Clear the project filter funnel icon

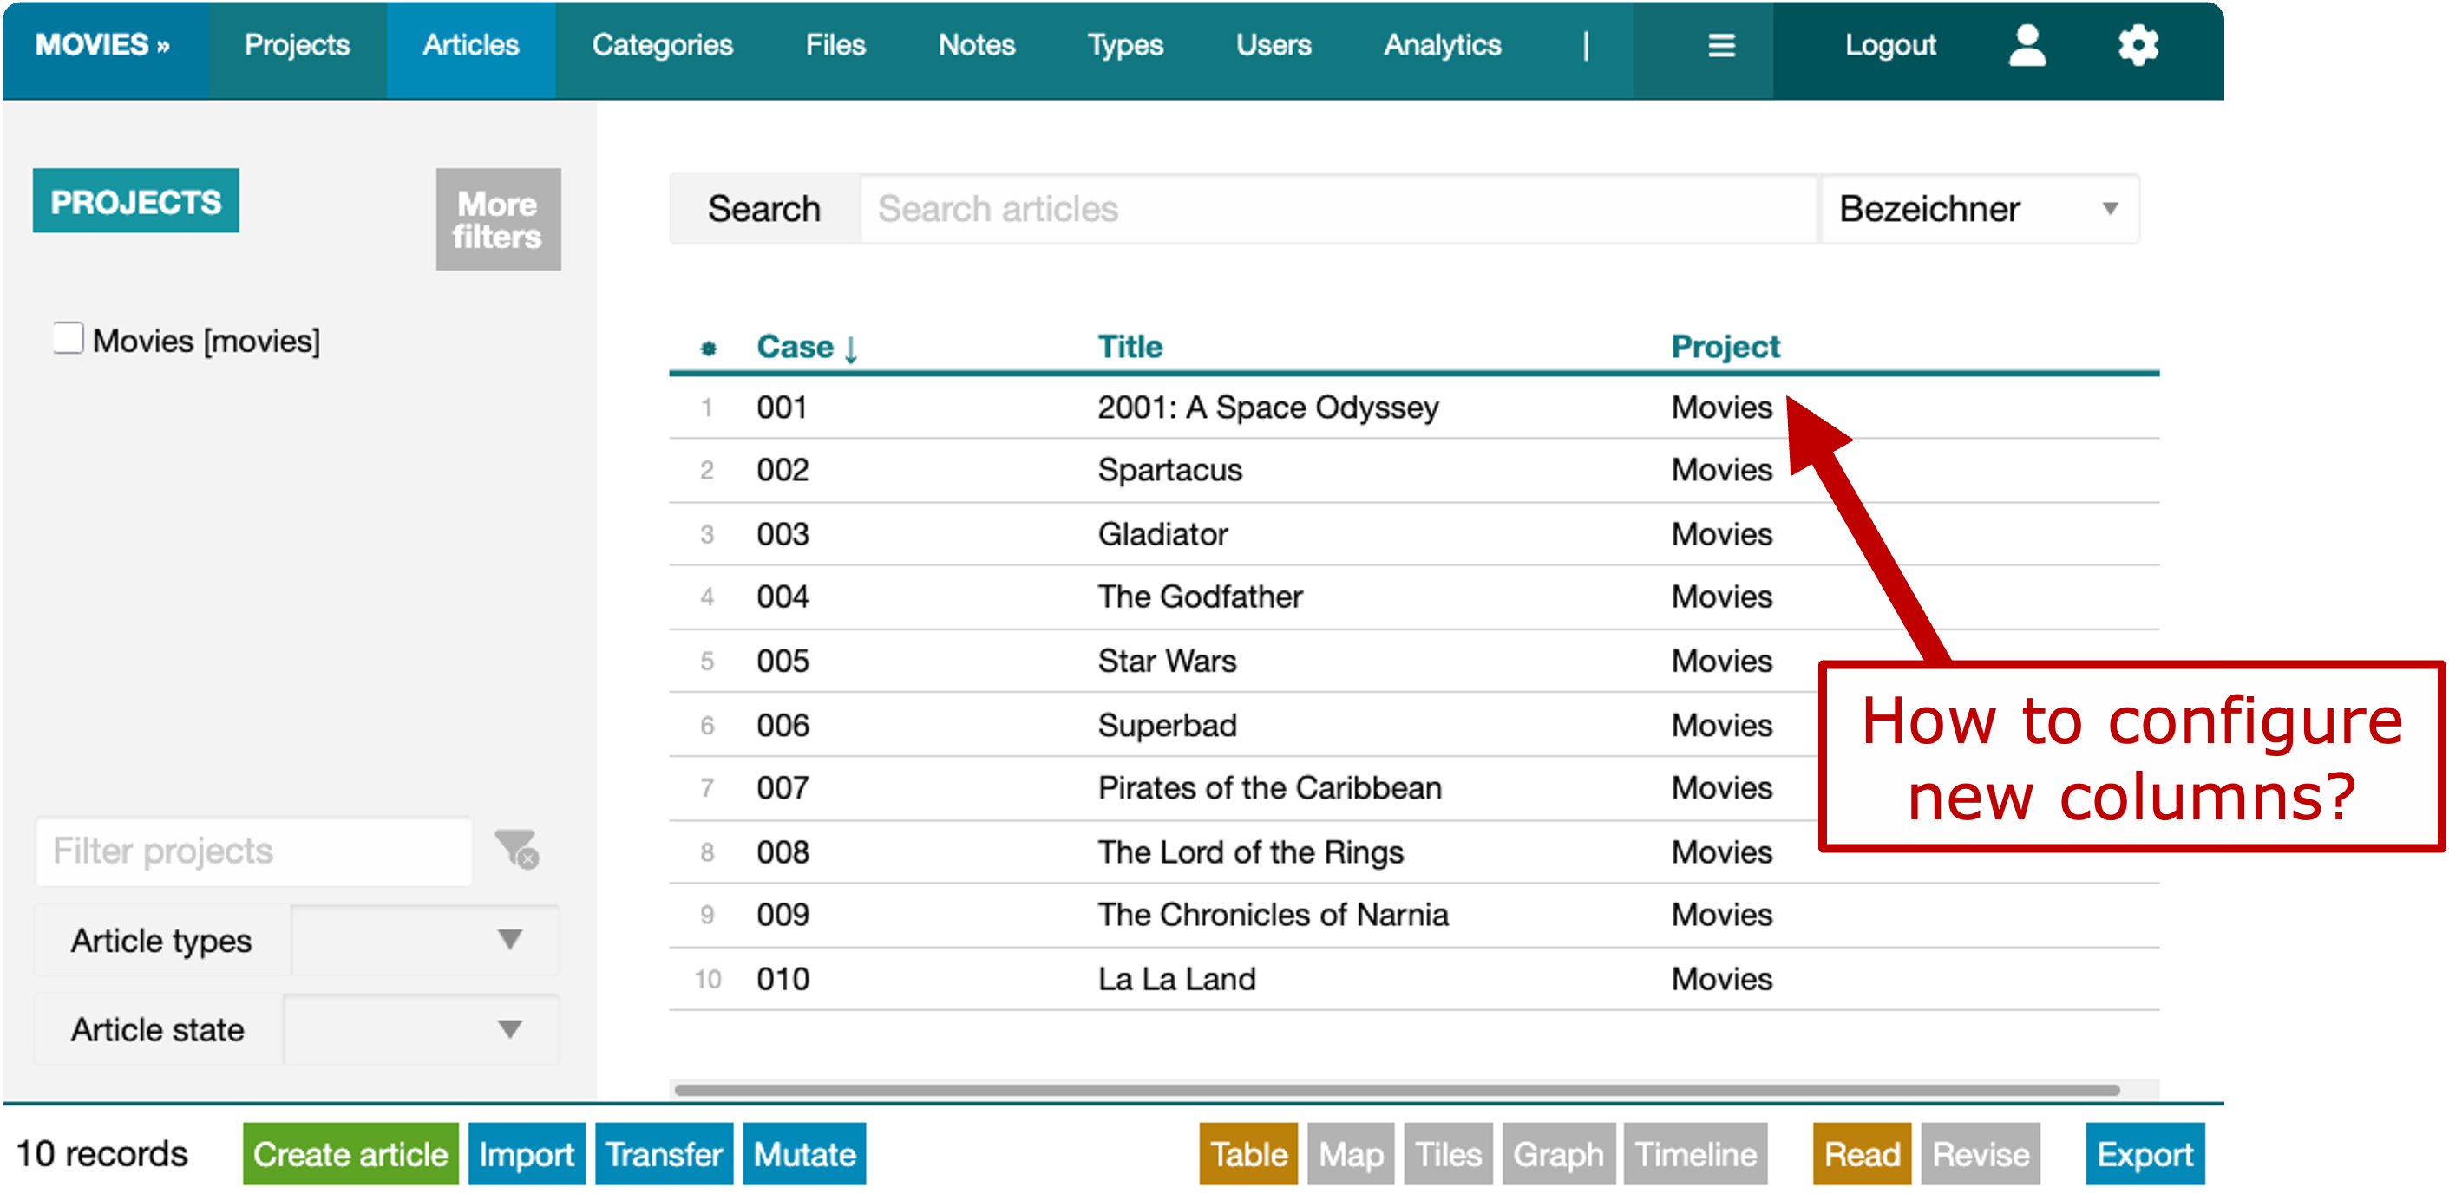517,849
